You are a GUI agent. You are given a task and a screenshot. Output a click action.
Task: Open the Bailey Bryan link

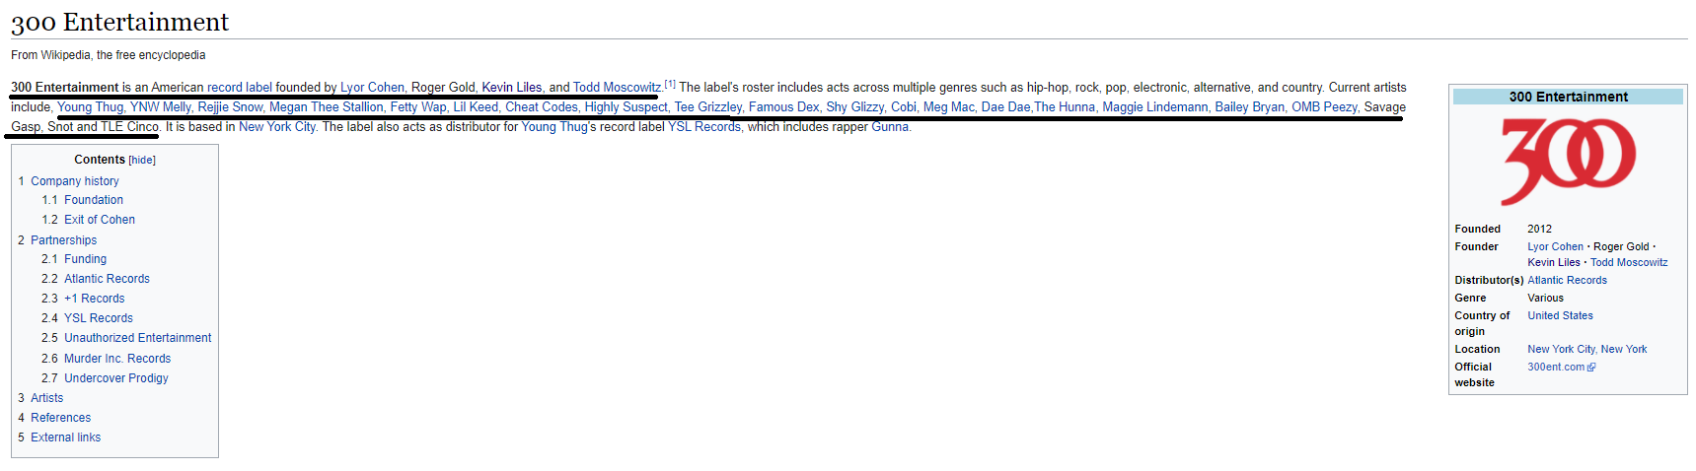tap(1249, 107)
